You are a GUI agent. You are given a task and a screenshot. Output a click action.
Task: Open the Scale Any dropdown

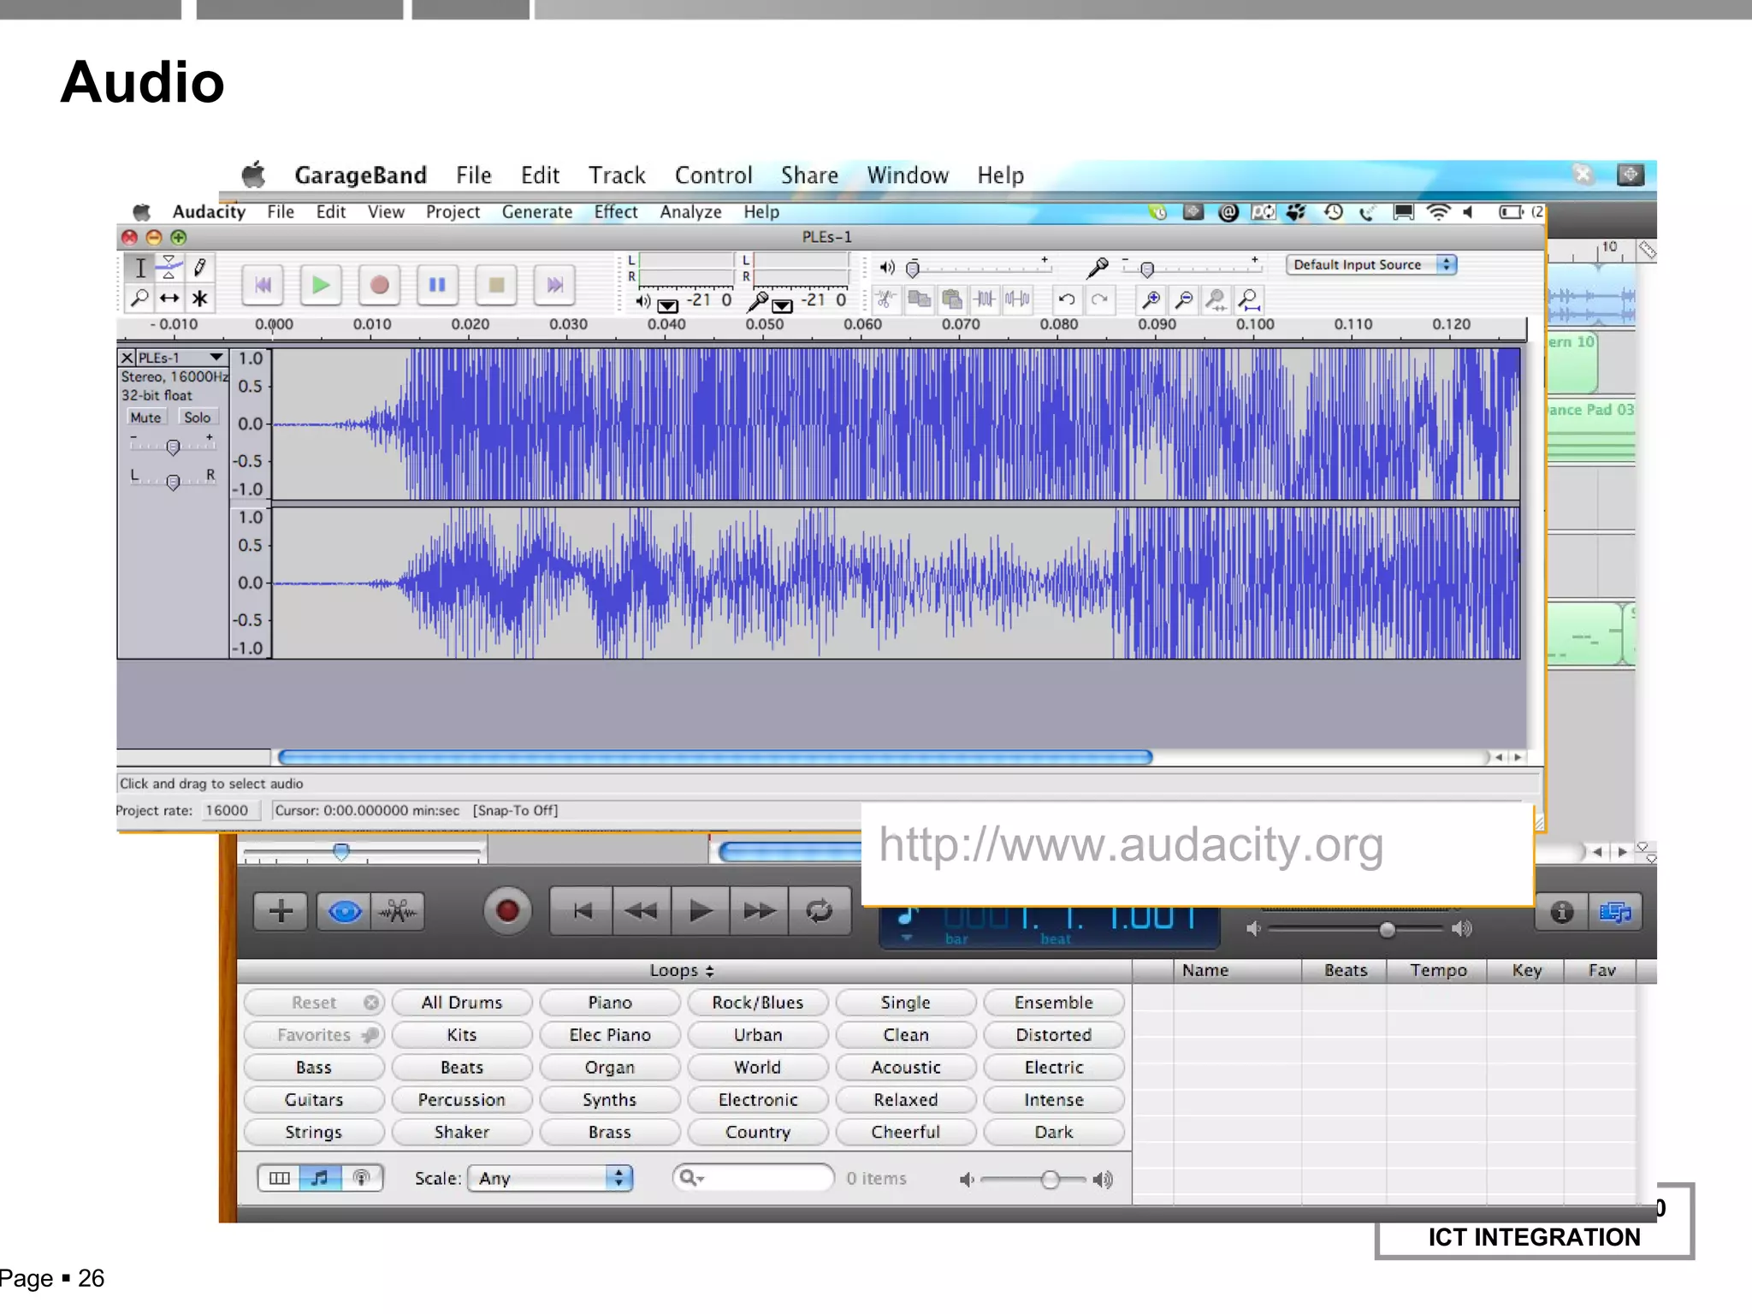(550, 1178)
